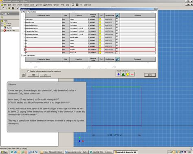This screenshot has width=193, height=154.
Task: Enable Display only parameters used in equations
Action: [29, 71]
